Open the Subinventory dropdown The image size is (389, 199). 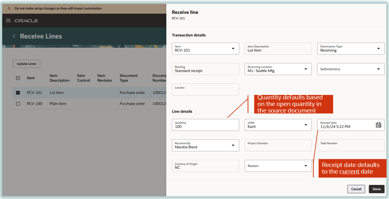(378, 69)
